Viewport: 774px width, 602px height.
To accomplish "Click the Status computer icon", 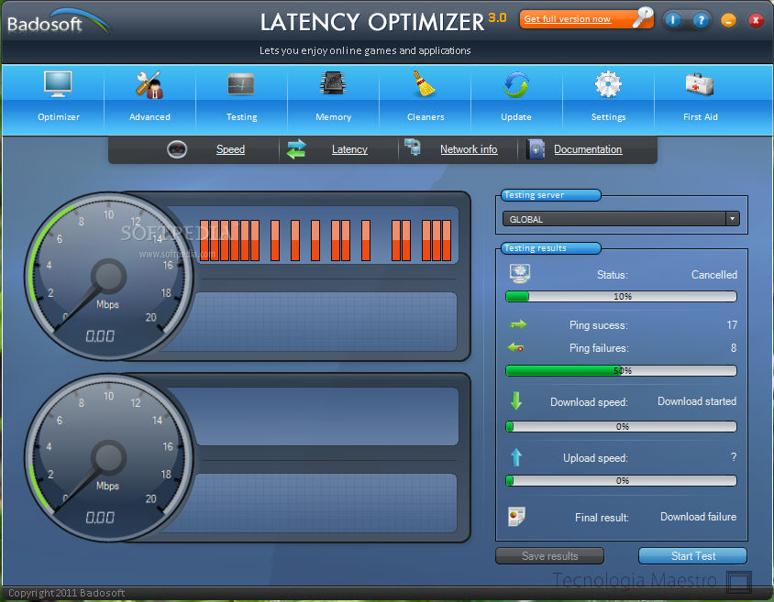I will (x=520, y=273).
